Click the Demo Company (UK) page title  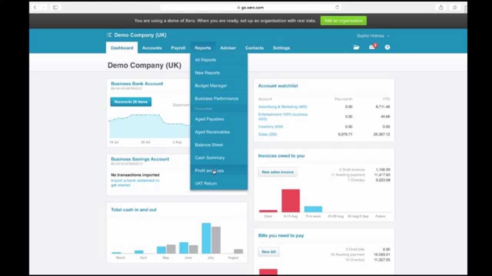[x=144, y=65]
